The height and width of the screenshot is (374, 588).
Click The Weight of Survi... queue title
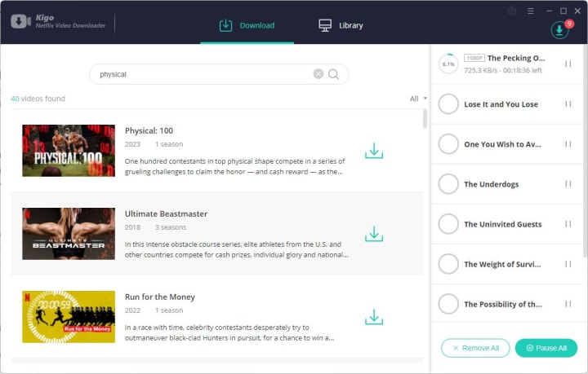click(x=502, y=265)
